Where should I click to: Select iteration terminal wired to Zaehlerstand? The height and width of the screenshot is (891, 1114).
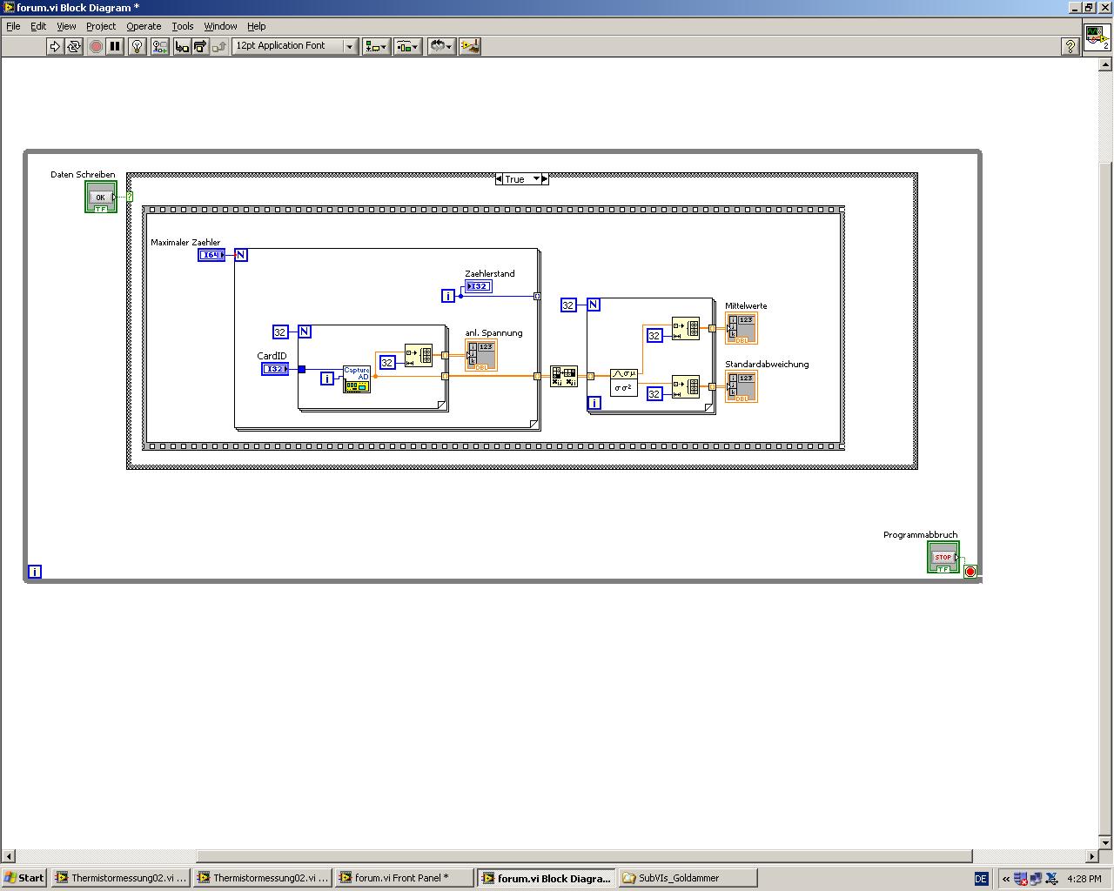[x=448, y=296]
